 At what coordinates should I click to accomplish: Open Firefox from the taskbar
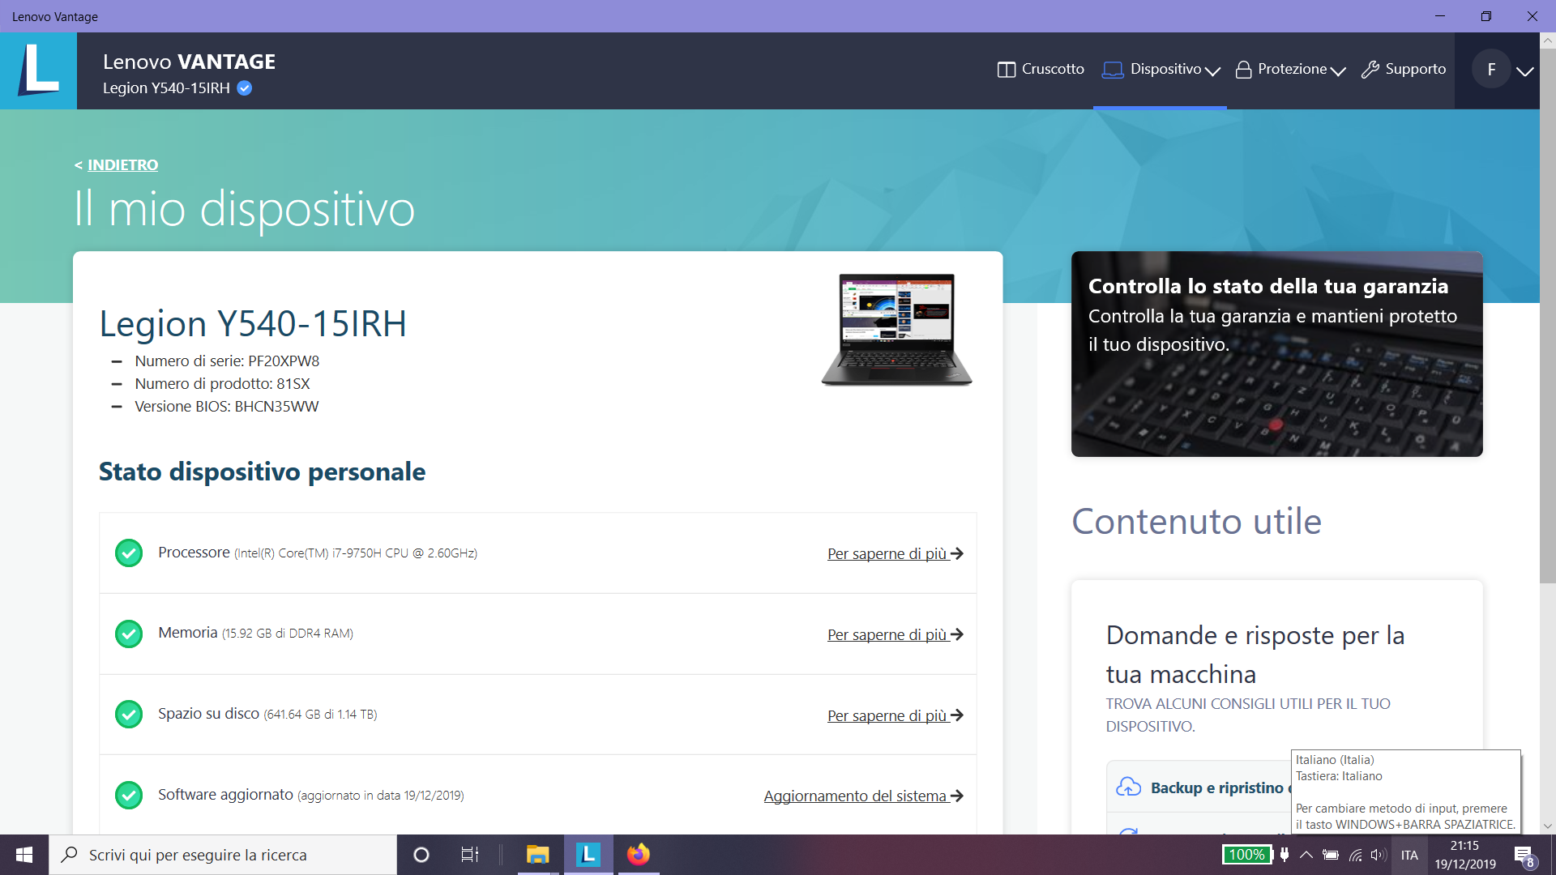point(638,855)
